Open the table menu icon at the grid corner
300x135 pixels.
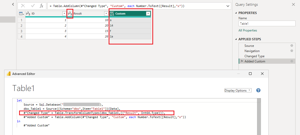coord(21,14)
